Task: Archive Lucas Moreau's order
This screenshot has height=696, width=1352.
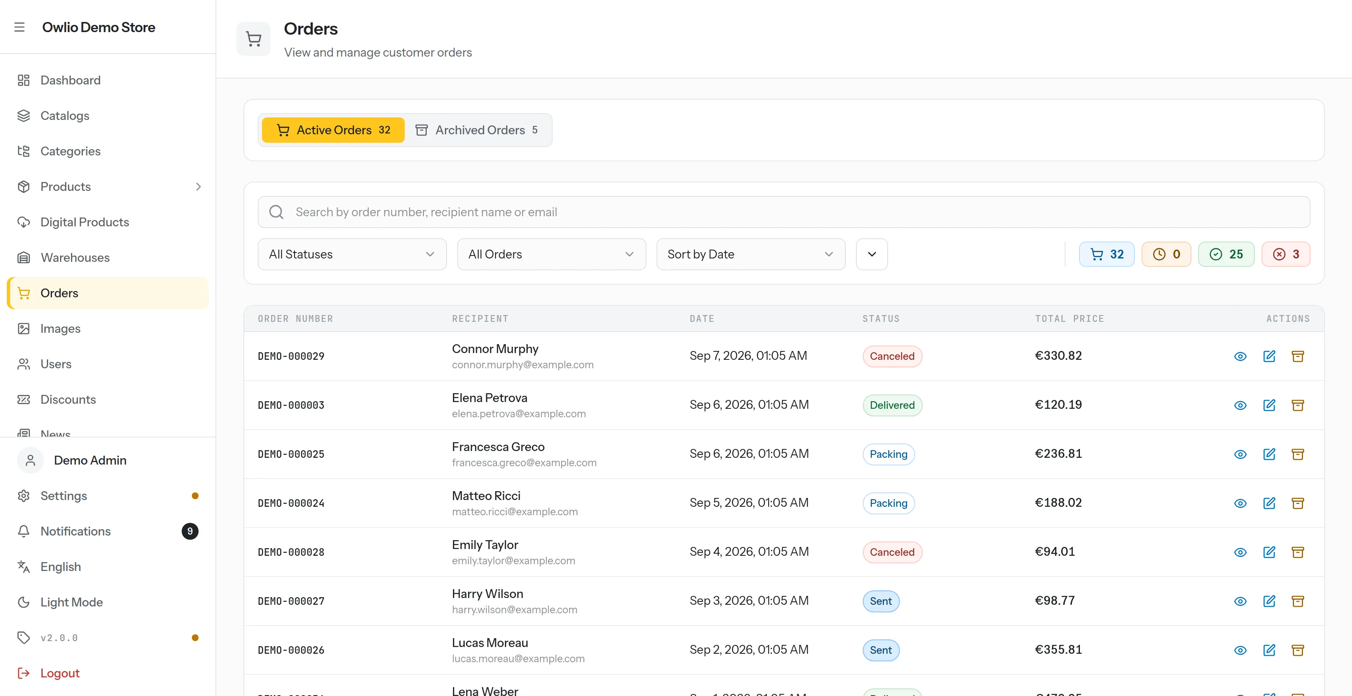Action: point(1298,650)
